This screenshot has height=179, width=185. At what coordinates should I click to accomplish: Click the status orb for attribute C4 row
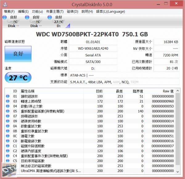pos(8,156)
